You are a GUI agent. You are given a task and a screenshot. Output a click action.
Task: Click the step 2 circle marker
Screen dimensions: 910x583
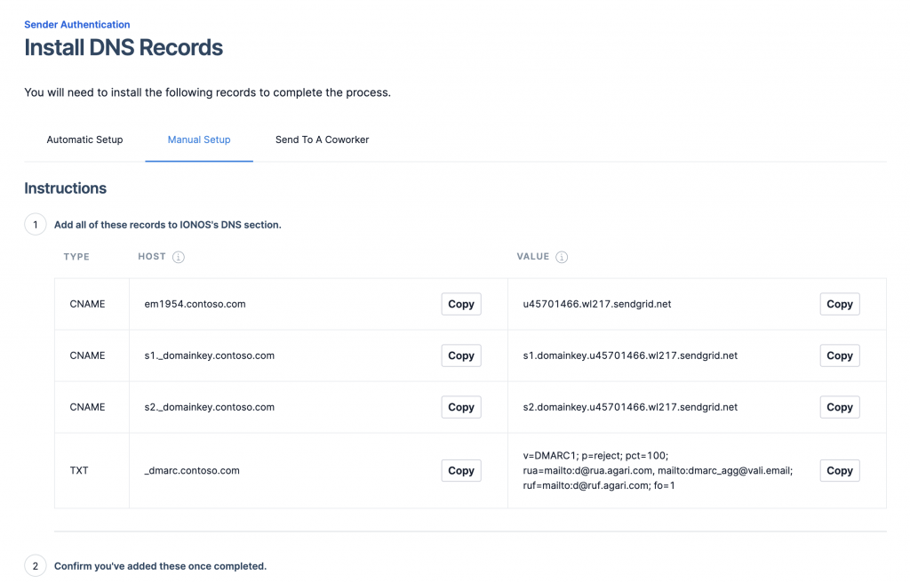click(35, 566)
